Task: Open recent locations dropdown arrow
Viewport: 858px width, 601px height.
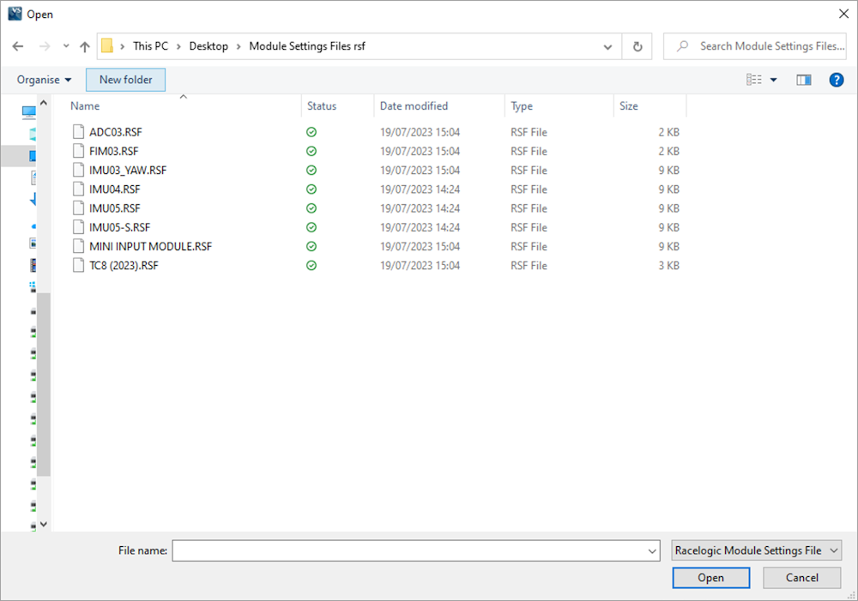Action: (66, 46)
